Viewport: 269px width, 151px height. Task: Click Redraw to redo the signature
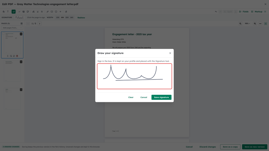click(x=81, y=18)
